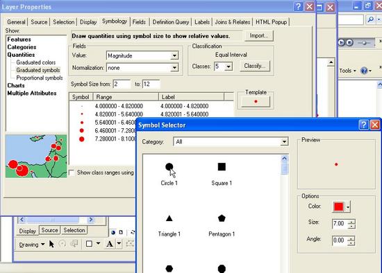The width and height of the screenshot is (382, 273).
Task: Click the Classify button
Action: [x=255, y=66]
